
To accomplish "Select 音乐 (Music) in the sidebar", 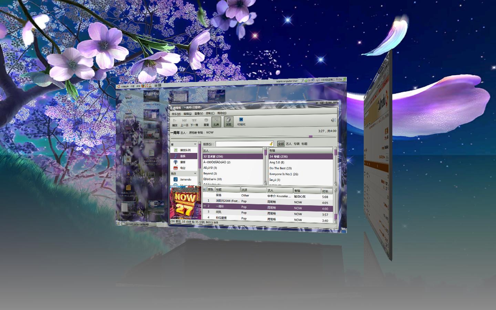I will (x=184, y=156).
